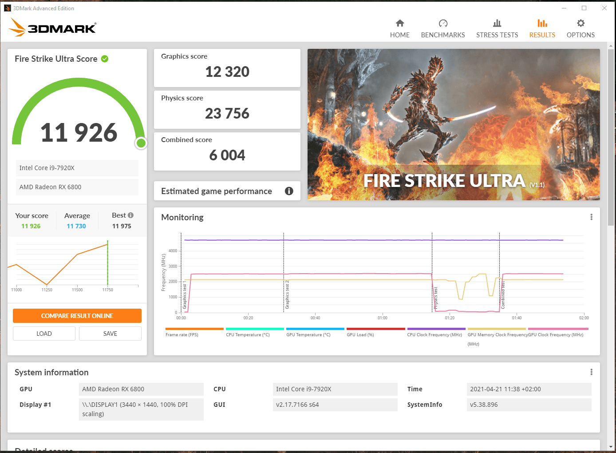Open the Home tab
This screenshot has width=616, height=453.
pyautogui.click(x=400, y=29)
